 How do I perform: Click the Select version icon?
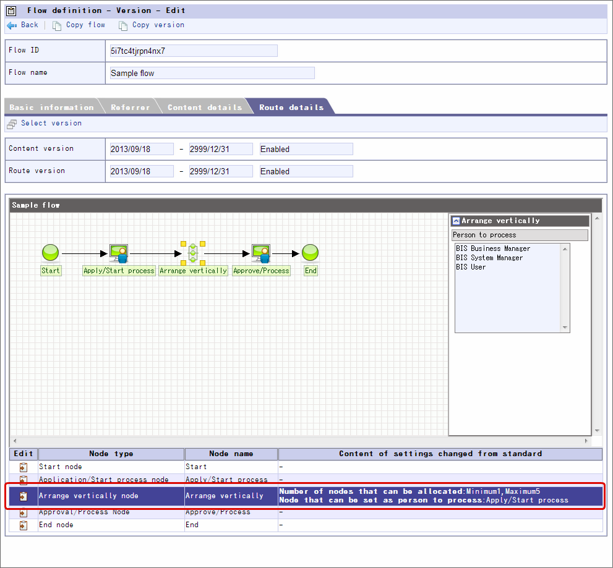point(12,124)
